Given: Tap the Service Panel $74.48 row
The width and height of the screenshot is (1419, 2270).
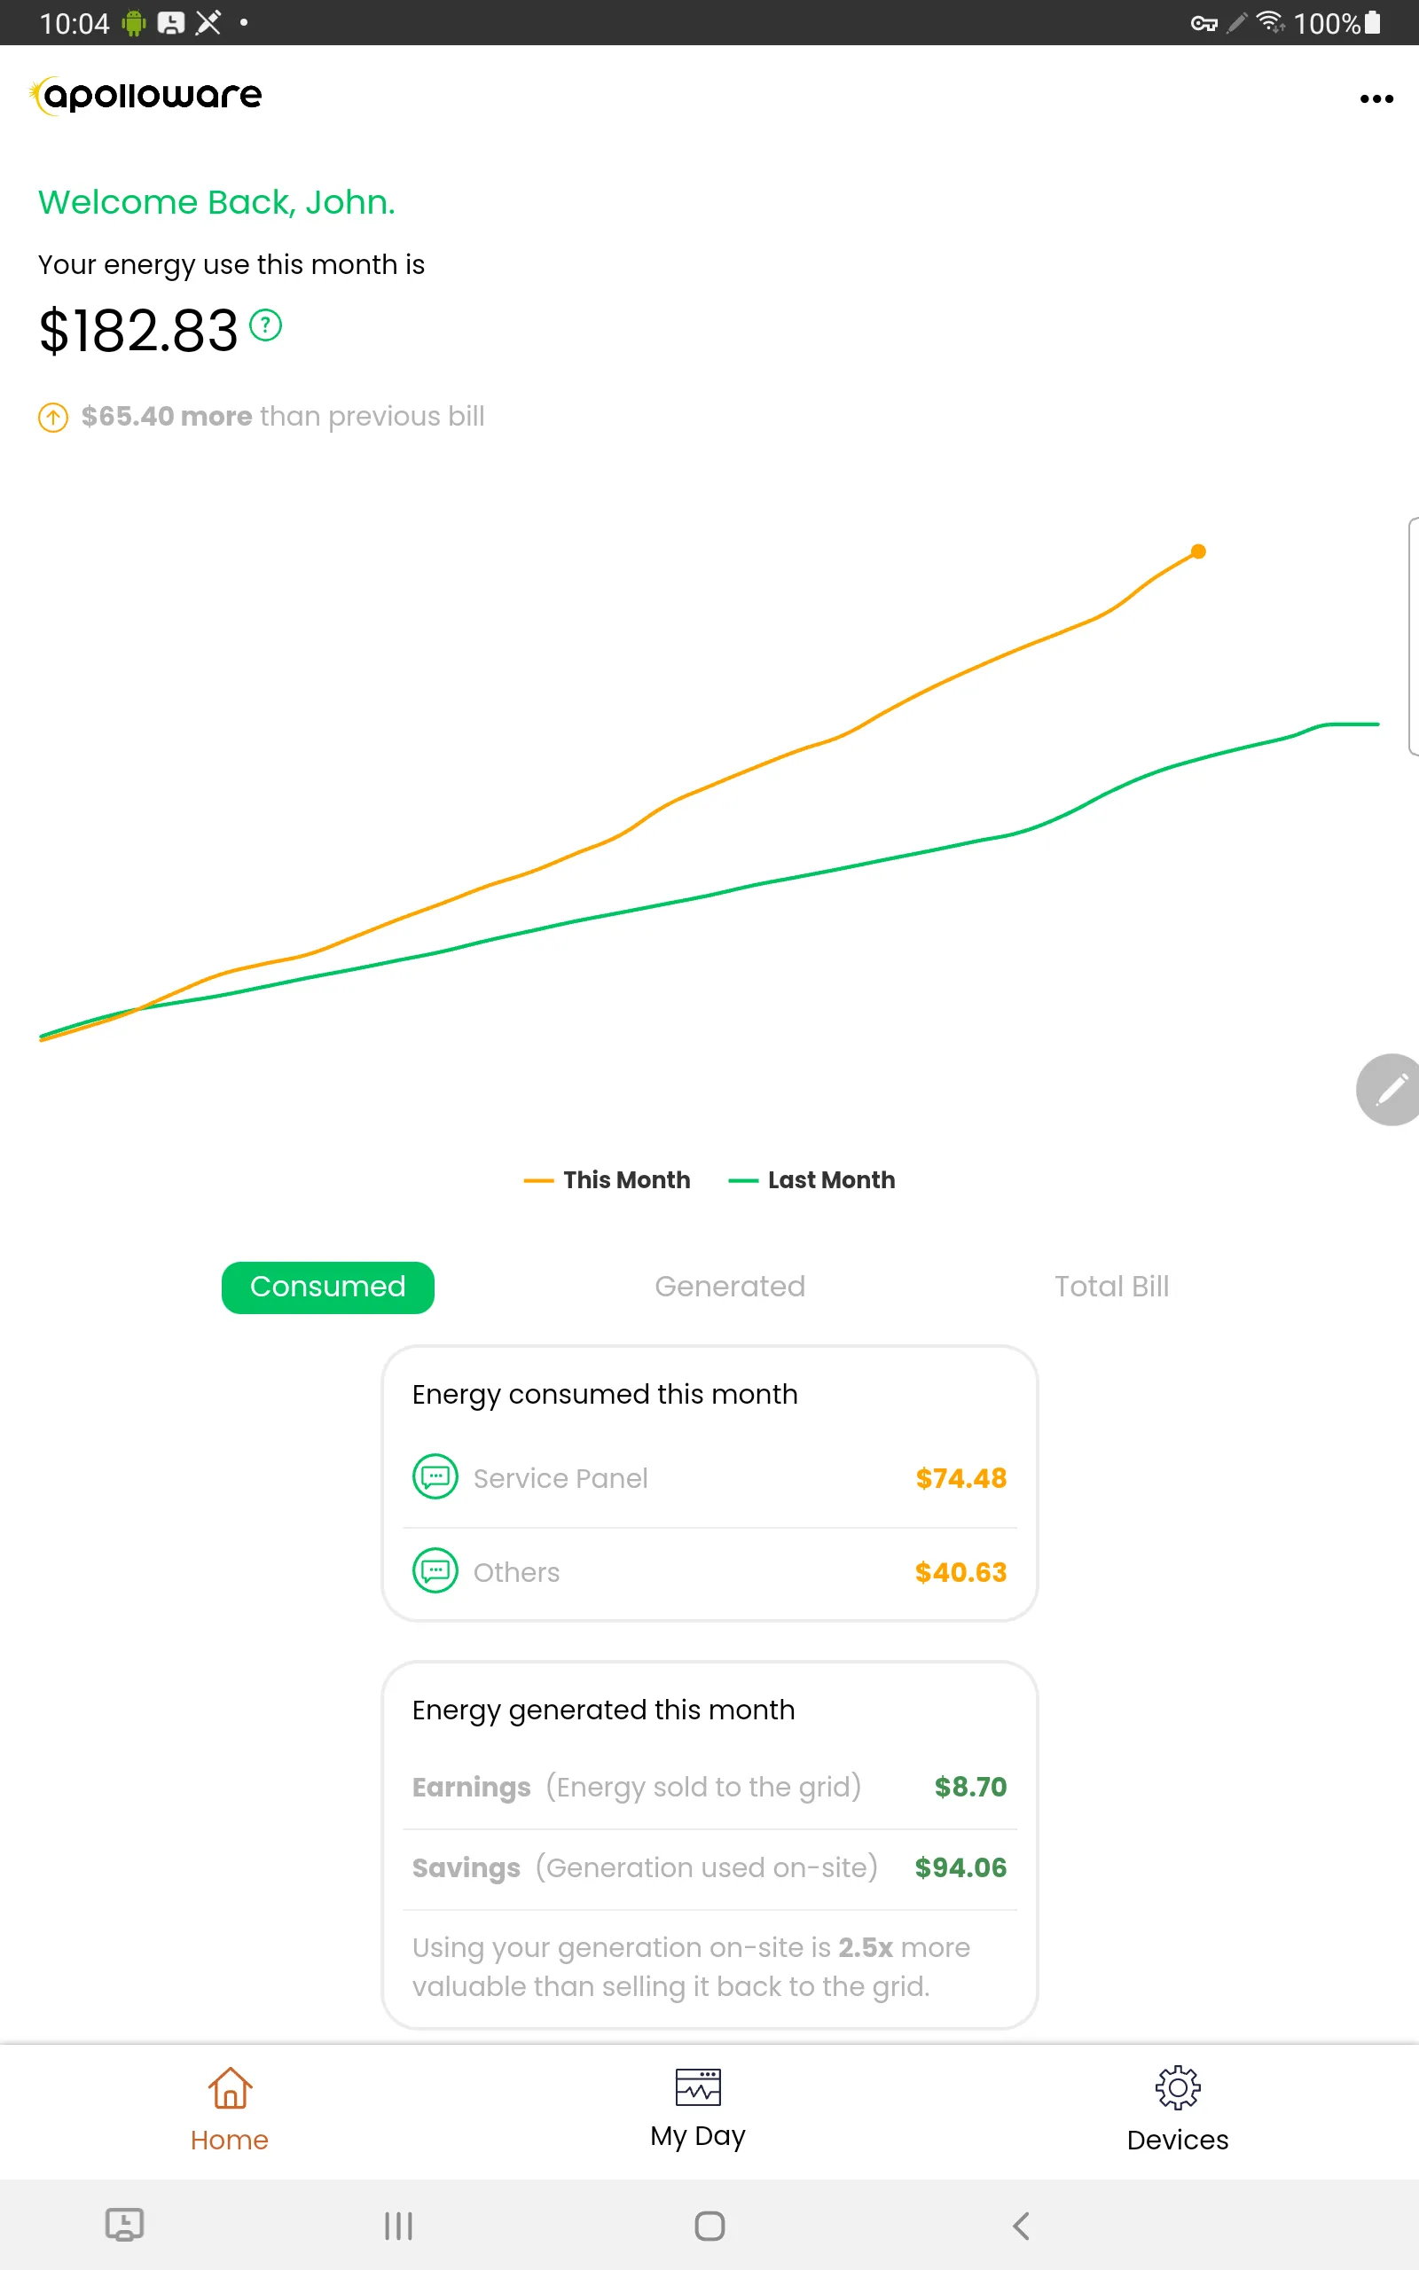Looking at the screenshot, I should (709, 1478).
